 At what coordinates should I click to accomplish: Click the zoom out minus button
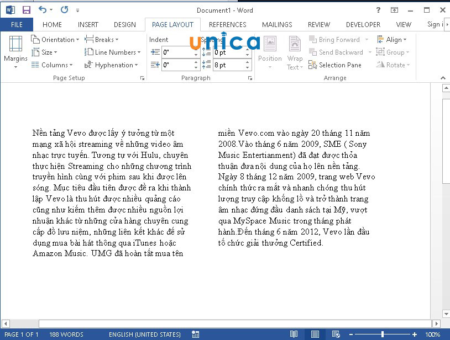351,334
